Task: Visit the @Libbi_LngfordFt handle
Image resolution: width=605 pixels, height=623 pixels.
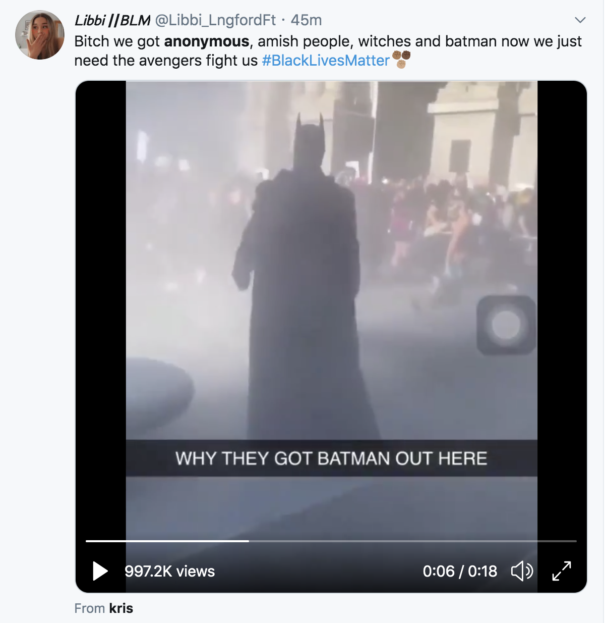Action: click(x=215, y=20)
